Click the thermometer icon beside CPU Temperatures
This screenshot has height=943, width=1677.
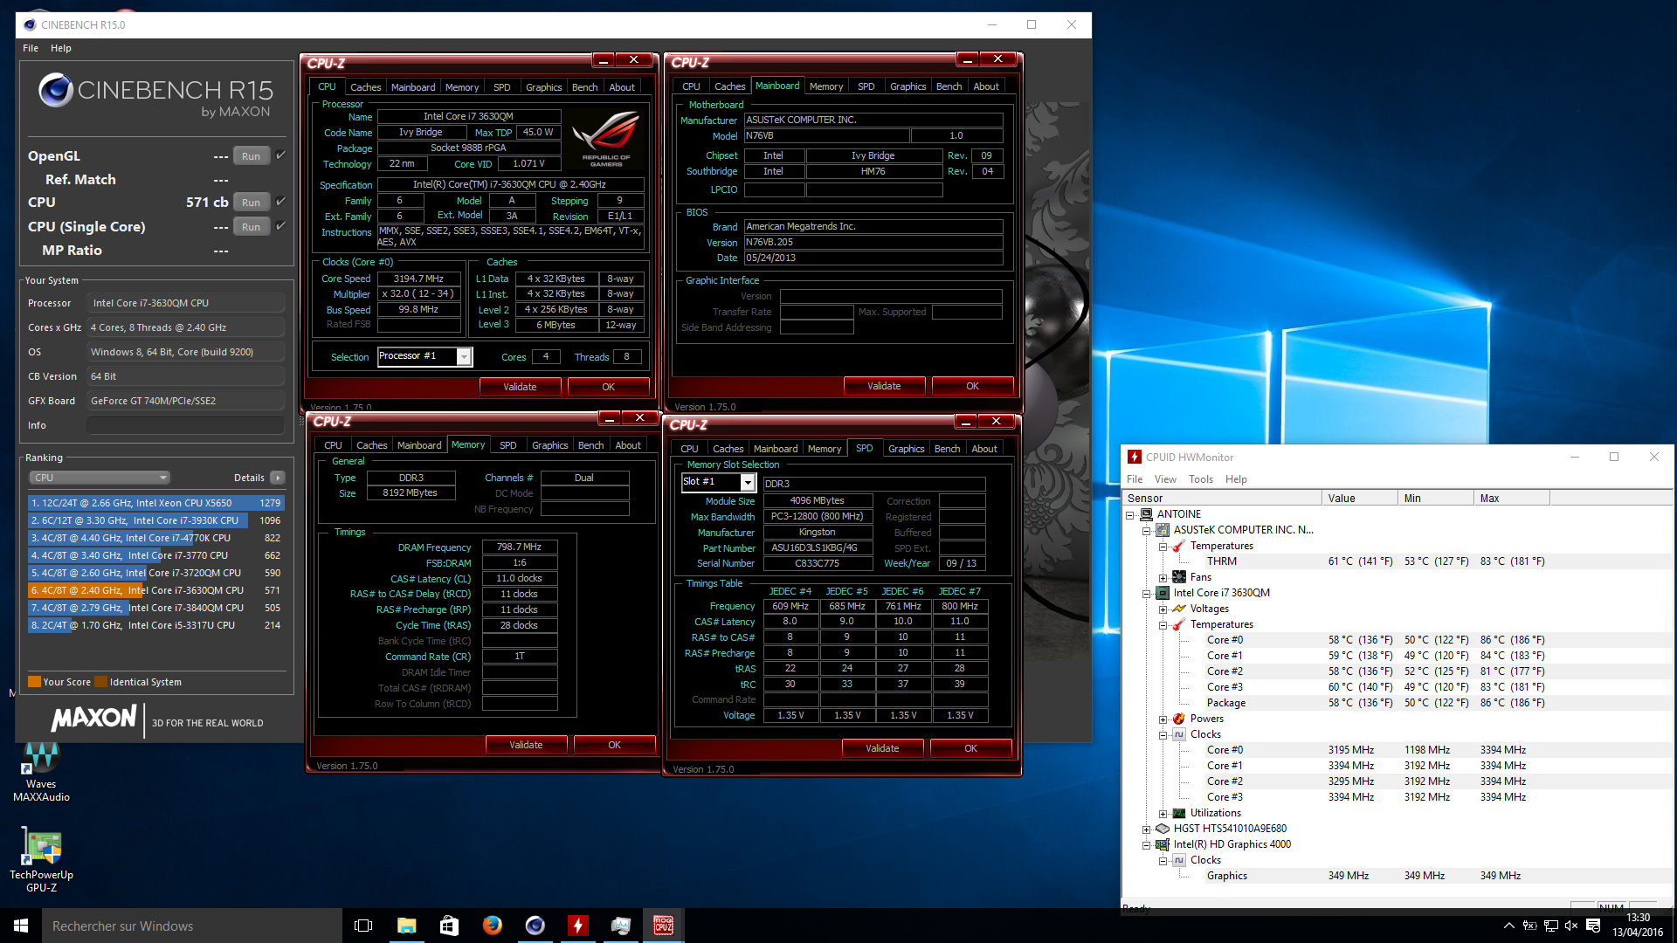1179,624
